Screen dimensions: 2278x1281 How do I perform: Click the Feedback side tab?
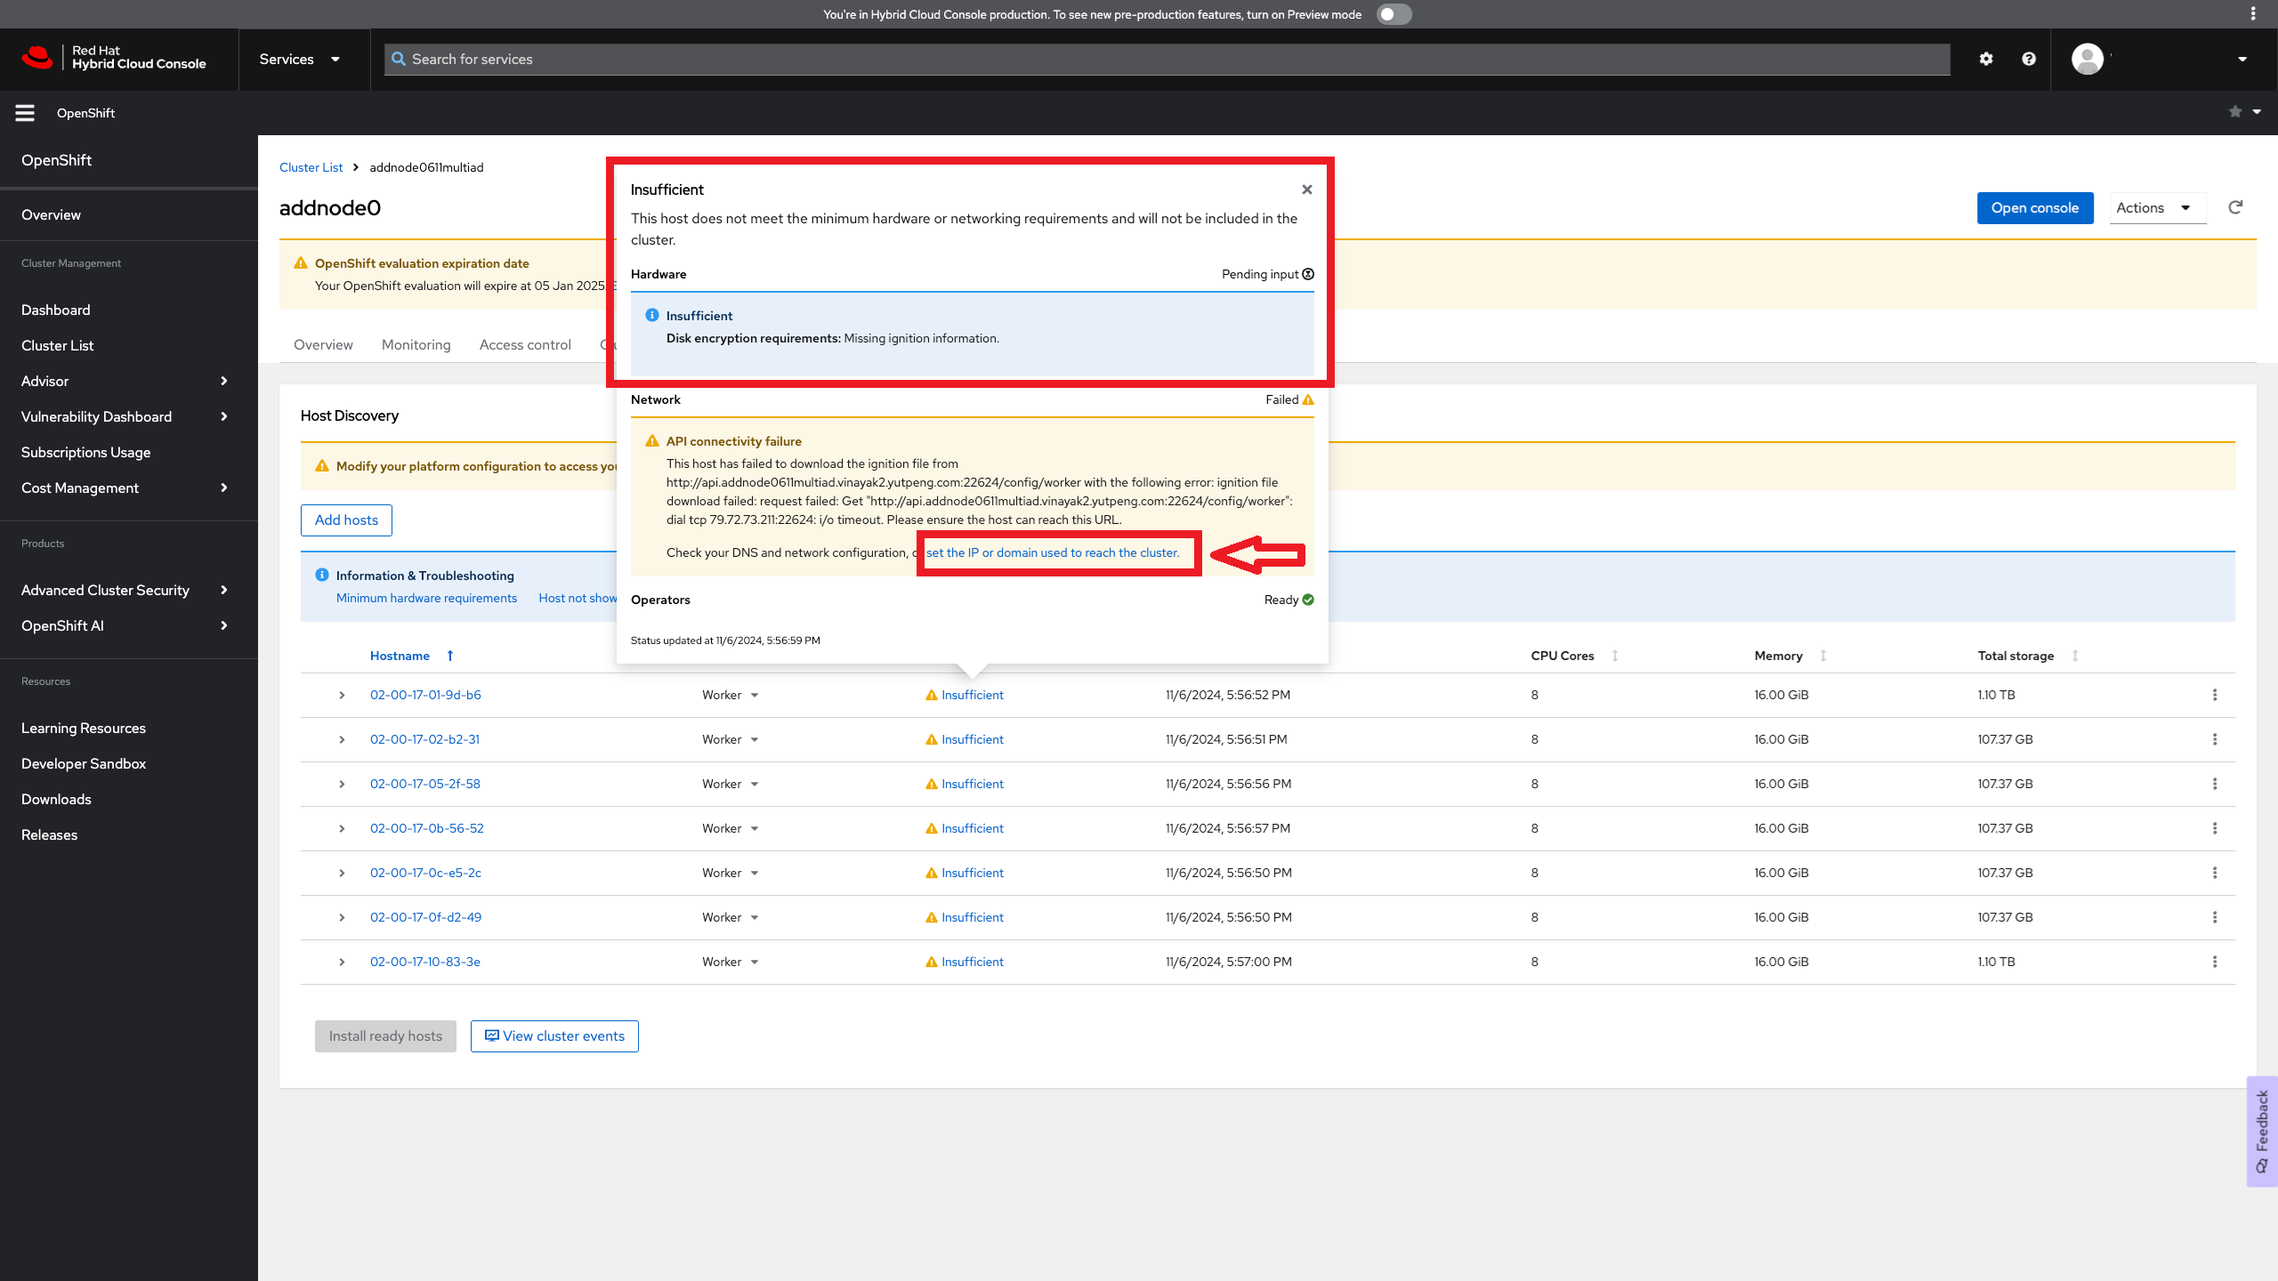point(2262,1132)
